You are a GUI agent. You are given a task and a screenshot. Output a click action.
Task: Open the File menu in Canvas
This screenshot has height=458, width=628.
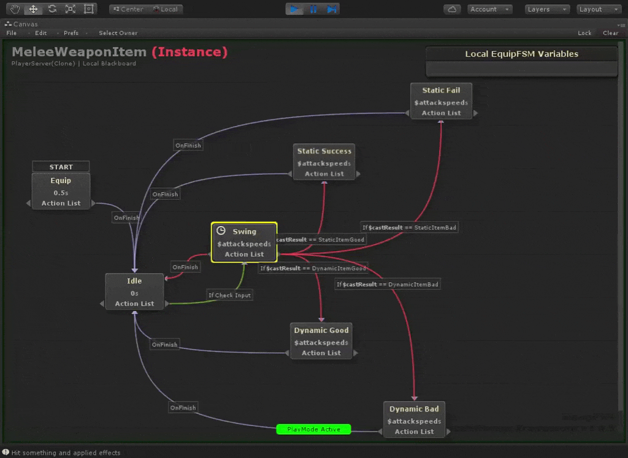coord(12,33)
